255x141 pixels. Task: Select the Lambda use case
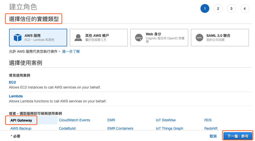(16, 96)
